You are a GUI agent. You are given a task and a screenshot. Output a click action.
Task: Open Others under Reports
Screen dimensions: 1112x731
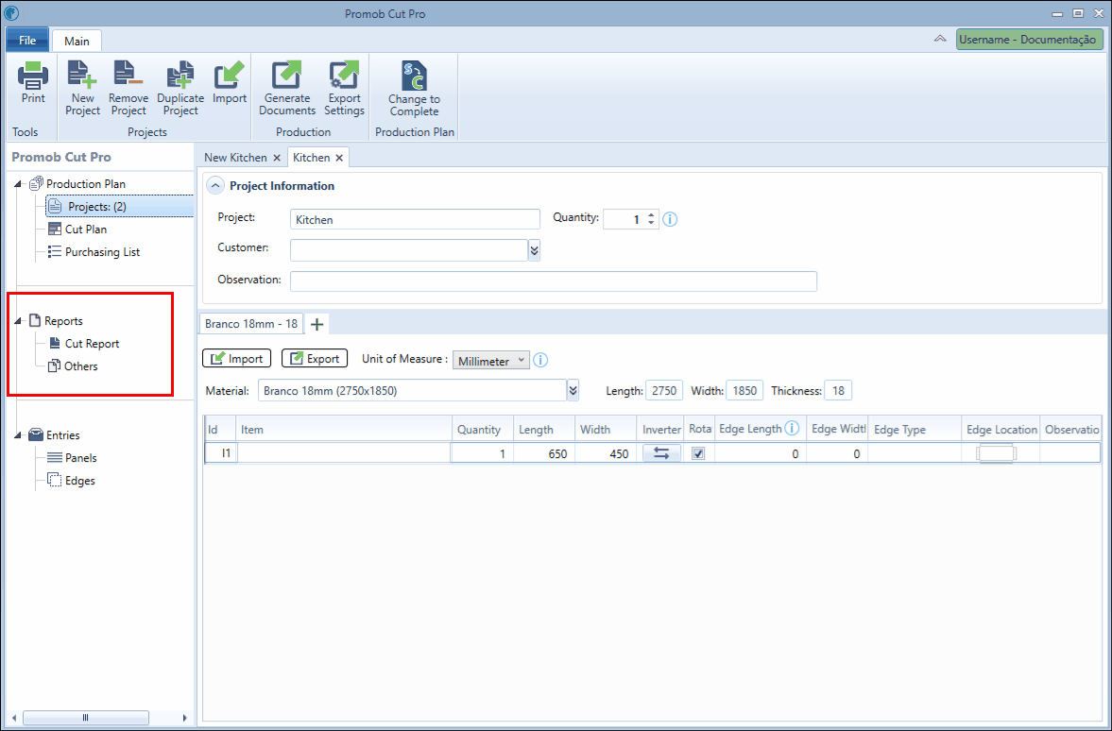tap(81, 366)
